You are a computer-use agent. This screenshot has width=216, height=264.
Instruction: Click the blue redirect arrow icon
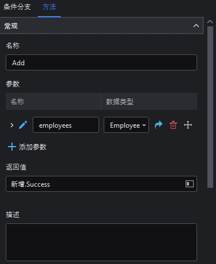[159, 125]
